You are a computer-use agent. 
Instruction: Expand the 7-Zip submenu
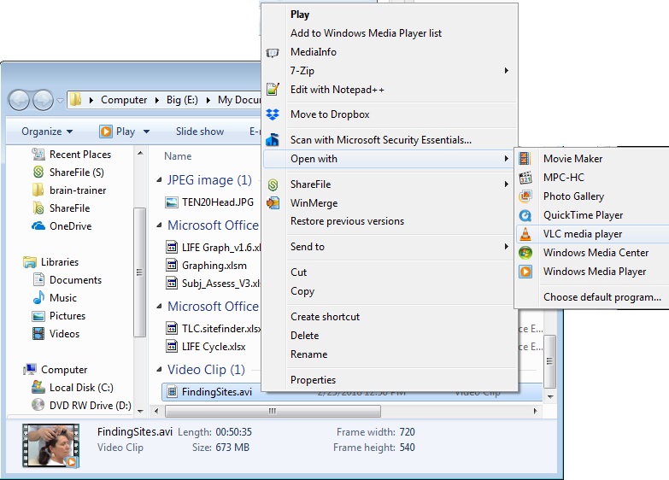[x=507, y=70]
